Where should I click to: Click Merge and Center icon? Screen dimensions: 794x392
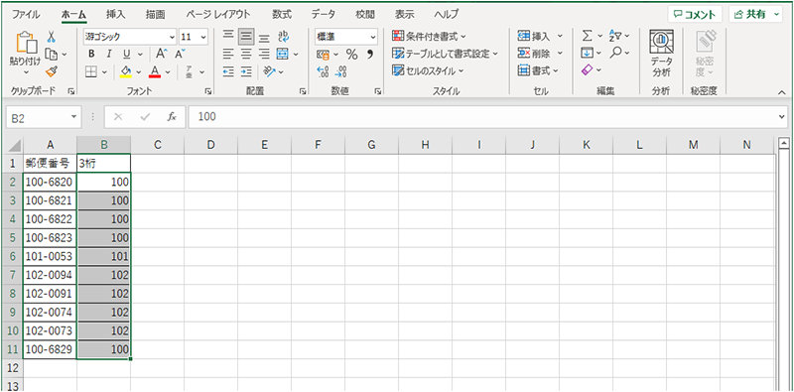click(x=282, y=54)
